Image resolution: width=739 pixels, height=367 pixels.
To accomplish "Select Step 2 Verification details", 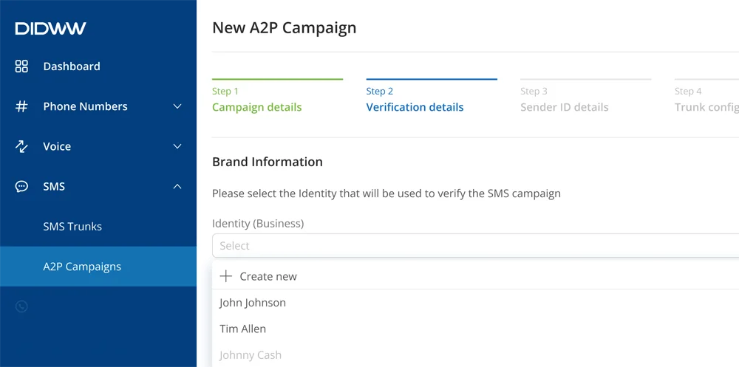I will coord(415,107).
